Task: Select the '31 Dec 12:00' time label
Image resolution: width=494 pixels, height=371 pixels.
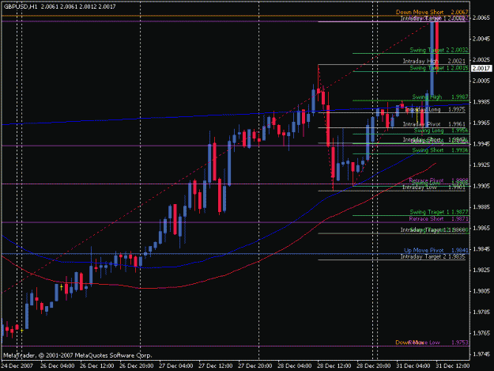Action: tap(453, 366)
